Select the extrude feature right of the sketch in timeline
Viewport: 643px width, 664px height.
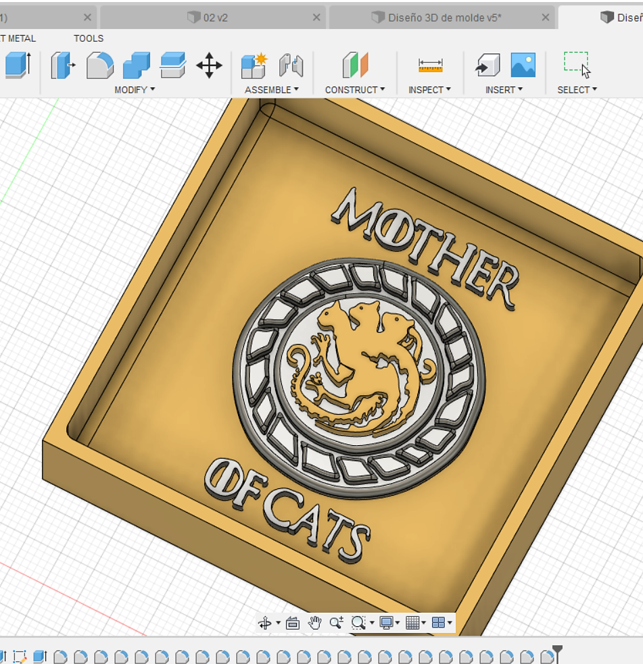40,657
